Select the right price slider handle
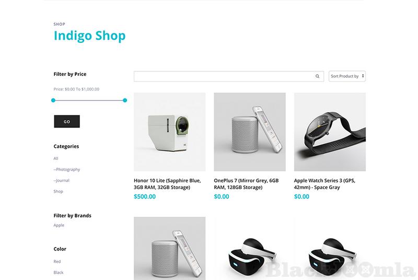This screenshot has width=418, height=280. click(125, 100)
